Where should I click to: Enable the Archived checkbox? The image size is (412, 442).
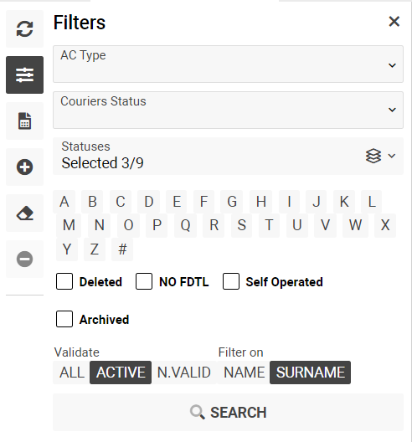(64, 319)
